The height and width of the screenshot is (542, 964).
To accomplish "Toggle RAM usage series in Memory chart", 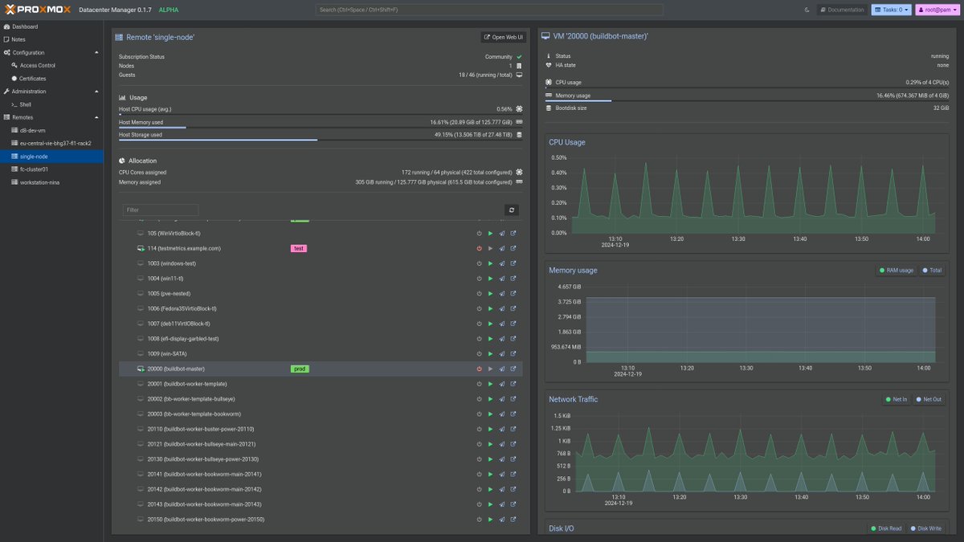I will [897, 271].
